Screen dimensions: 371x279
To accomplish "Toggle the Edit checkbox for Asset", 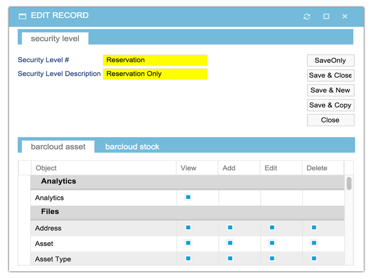I will (272, 243).
